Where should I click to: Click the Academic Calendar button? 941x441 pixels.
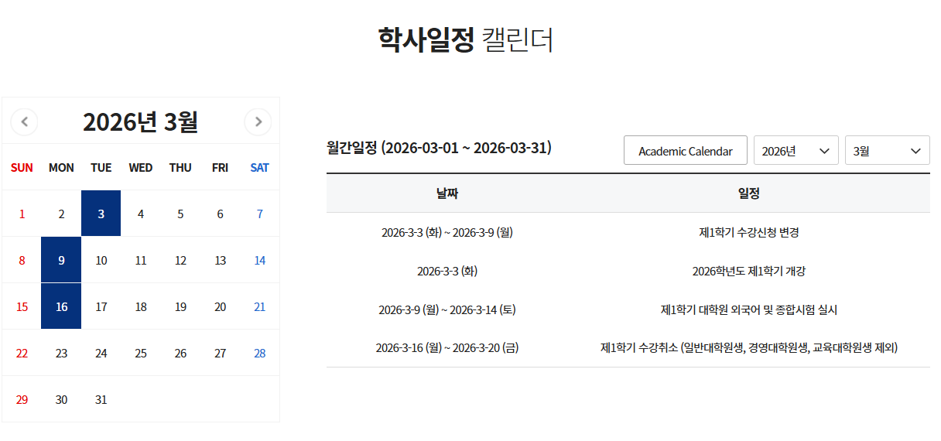pyautogui.click(x=685, y=151)
